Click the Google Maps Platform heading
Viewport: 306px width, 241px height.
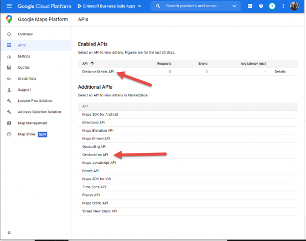[x=43, y=19]
